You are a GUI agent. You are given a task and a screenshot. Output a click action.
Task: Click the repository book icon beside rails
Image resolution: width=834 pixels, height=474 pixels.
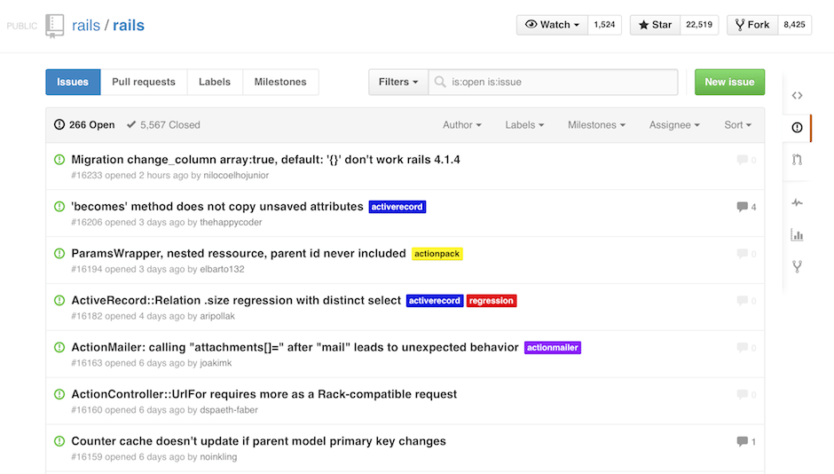click(x=55, y=25)
